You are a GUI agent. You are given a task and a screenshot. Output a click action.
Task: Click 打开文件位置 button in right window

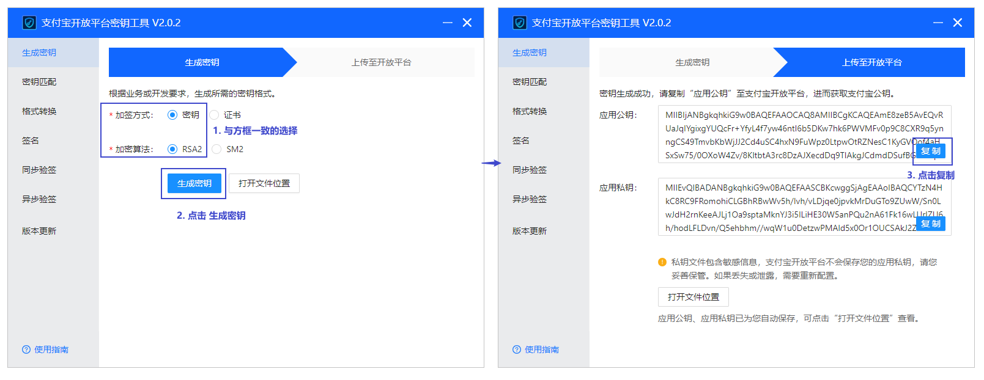click(694, 297)
